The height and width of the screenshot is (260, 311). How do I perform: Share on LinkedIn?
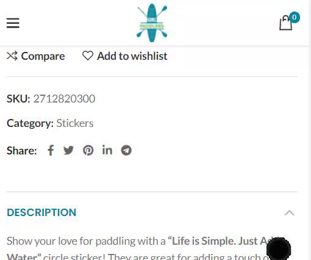point(107,150)
